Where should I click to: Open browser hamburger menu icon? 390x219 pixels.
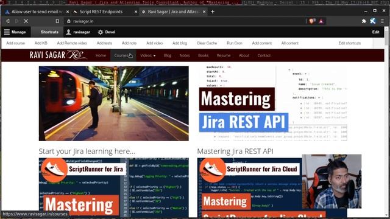[x=382, y=21]
